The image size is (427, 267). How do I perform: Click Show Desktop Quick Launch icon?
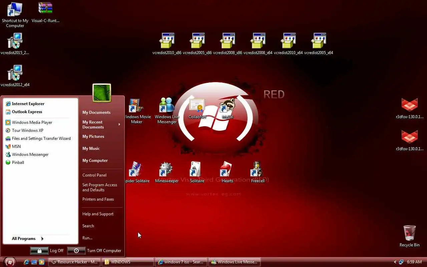(x=34, y=262)
